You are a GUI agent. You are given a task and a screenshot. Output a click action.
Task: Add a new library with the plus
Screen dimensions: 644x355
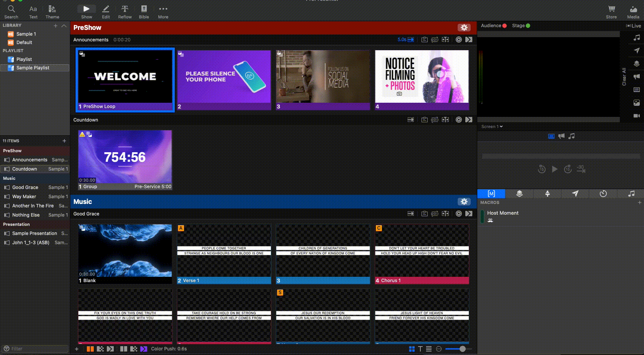click(55, 26)
